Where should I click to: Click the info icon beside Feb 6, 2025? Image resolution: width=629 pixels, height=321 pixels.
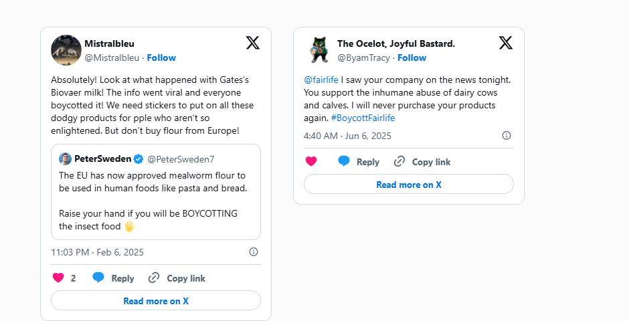[254, 252]
